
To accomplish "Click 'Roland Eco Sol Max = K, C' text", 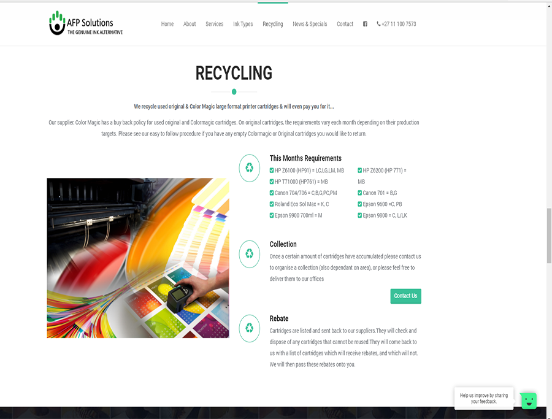I will 302,204.
